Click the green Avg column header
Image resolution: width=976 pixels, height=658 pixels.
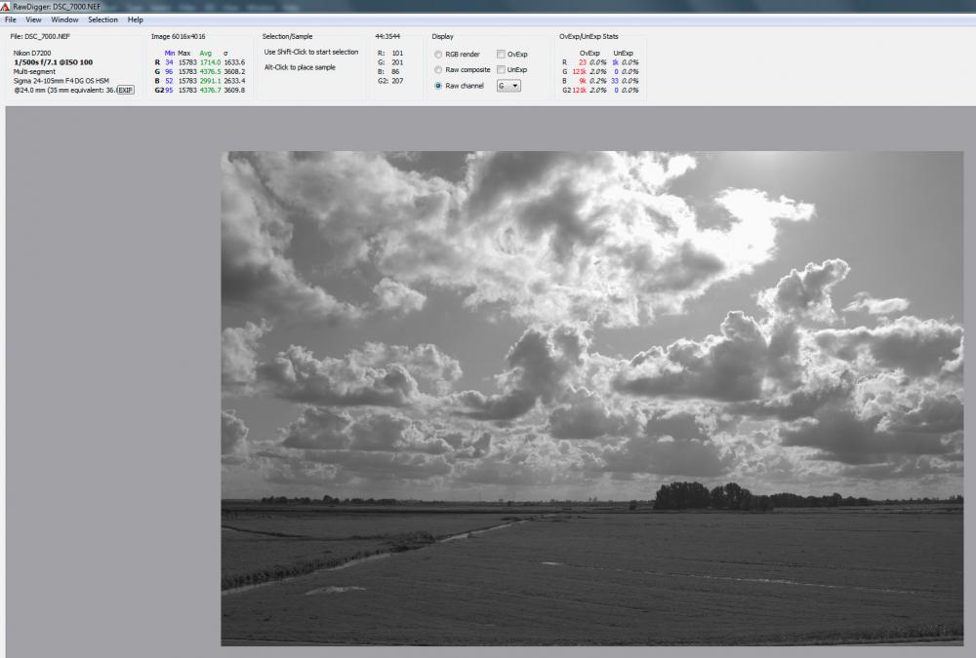click(205, 54)
